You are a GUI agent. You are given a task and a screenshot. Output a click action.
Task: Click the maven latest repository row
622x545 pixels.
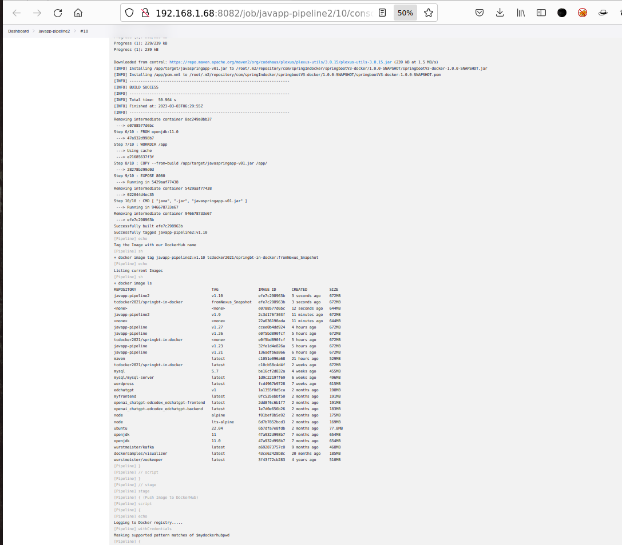227,358
